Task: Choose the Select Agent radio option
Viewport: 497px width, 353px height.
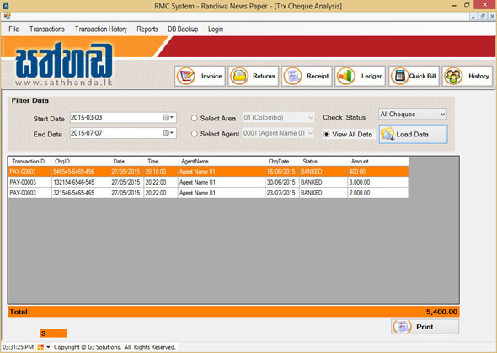Action: click(195, 134)
